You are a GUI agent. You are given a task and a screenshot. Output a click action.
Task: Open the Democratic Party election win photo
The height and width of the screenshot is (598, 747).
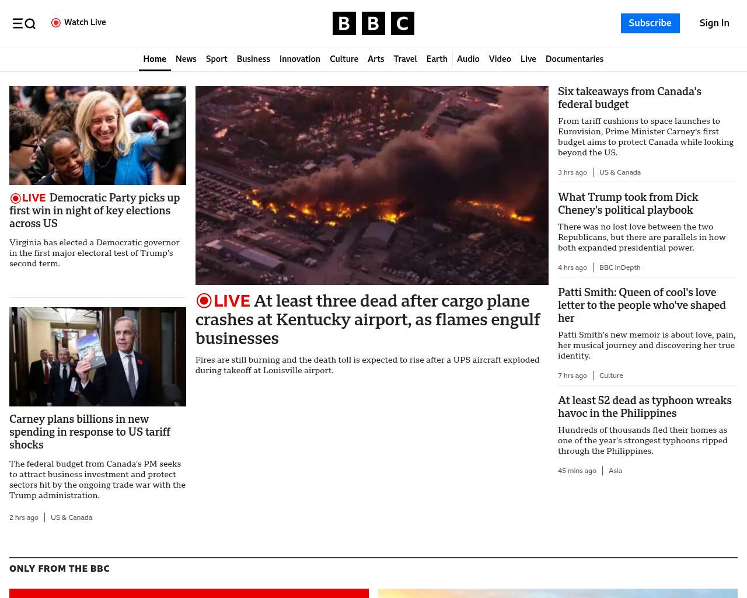[x=97, y=135]
